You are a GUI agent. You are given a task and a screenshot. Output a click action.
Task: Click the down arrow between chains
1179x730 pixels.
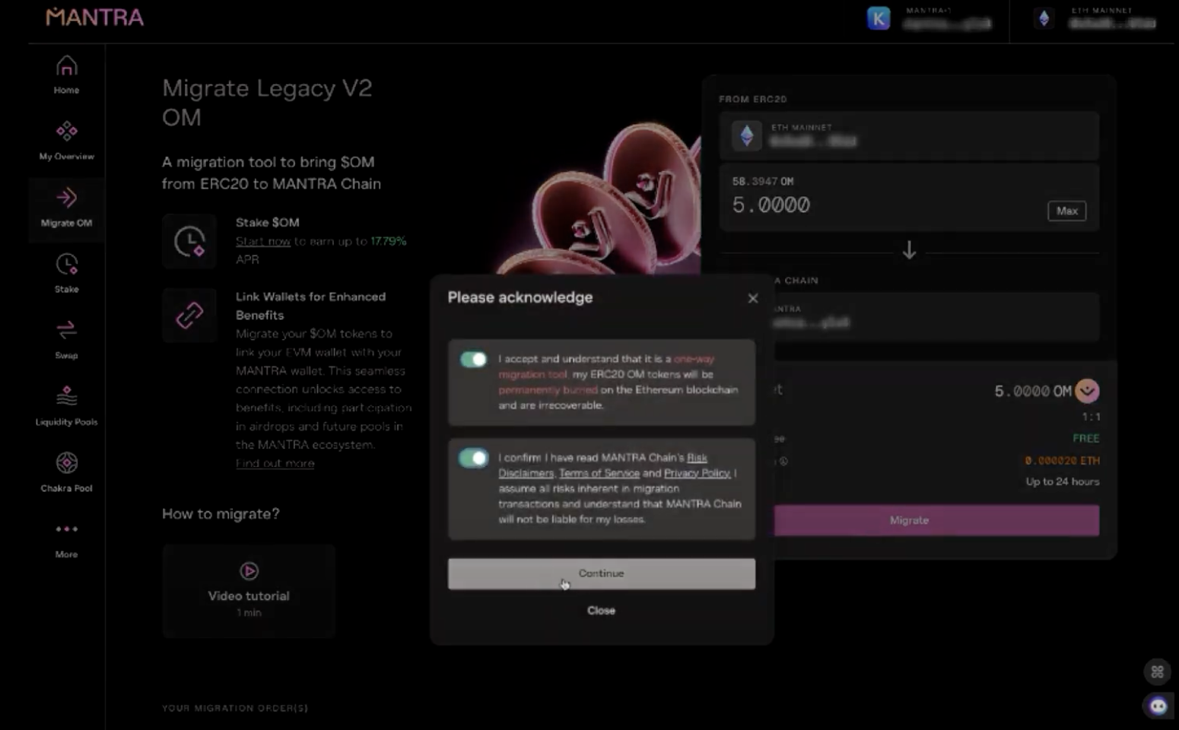pos(909,250)
